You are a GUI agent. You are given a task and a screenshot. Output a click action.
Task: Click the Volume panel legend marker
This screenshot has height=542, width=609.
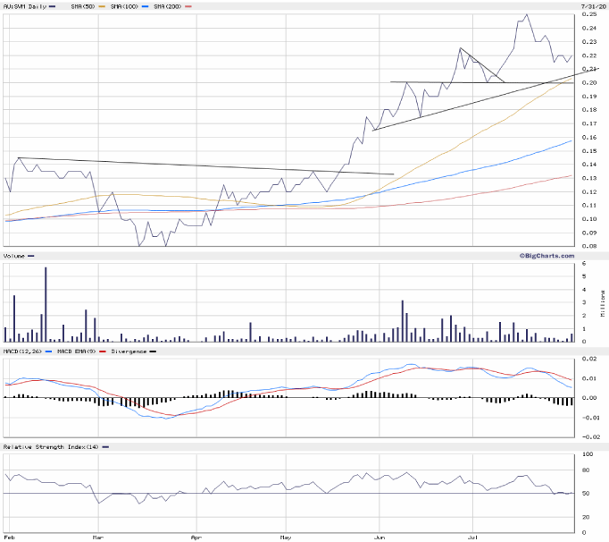point(31,257)
